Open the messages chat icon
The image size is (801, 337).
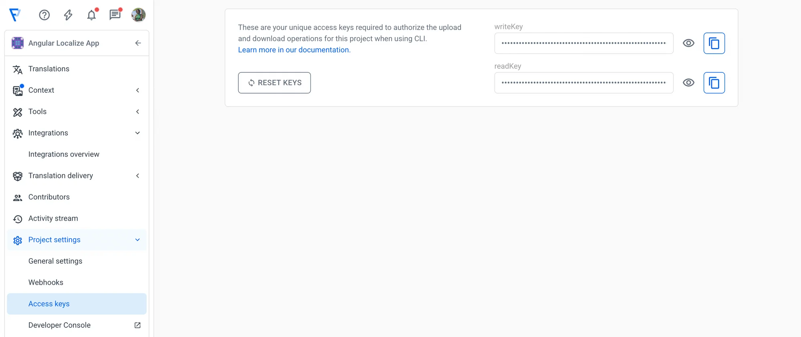(x=115, y=15)
